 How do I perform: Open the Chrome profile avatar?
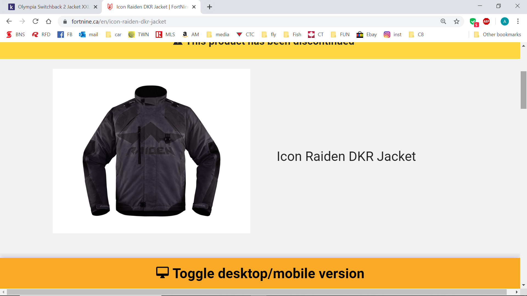coord(504,21)
